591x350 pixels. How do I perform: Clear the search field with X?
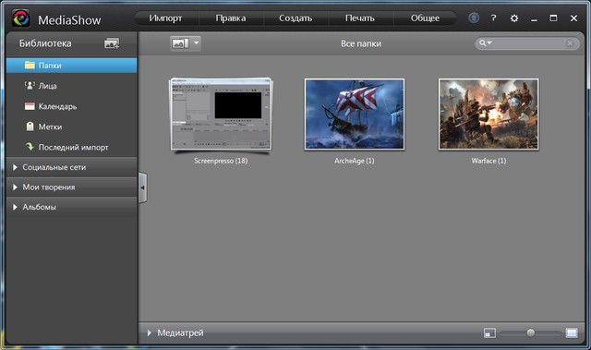(x=570, y=43)
